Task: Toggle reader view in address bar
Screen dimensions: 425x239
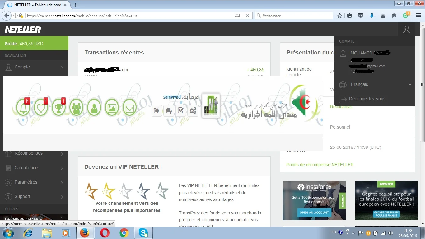Action: (237, 16)
